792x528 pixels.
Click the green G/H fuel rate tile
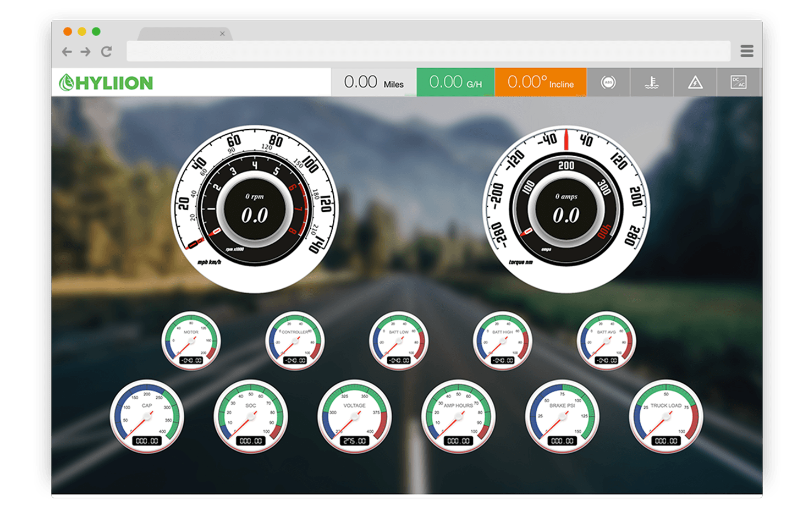(x=455, y=82)
